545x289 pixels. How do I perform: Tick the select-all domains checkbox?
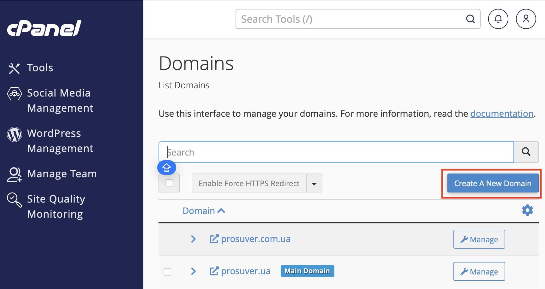point(169,183)
